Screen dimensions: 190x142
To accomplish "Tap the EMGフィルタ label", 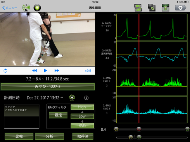I will pos(57,107).
